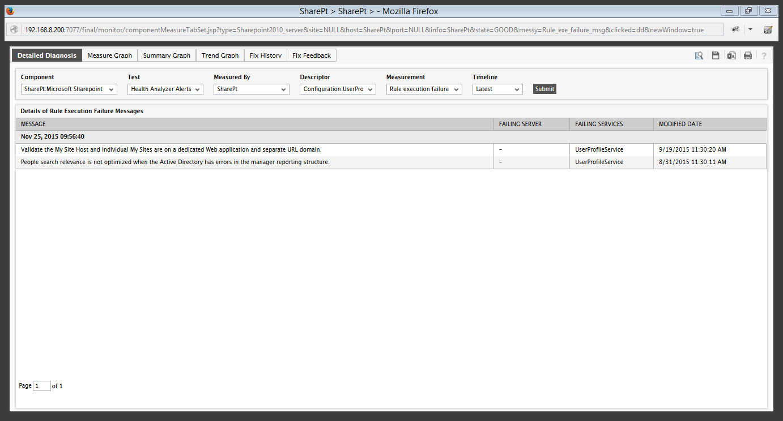Open the dropdown arrow beside the bug icon
Image resolution: width=783 pixels, height=421 pixels.
[750, 29]
